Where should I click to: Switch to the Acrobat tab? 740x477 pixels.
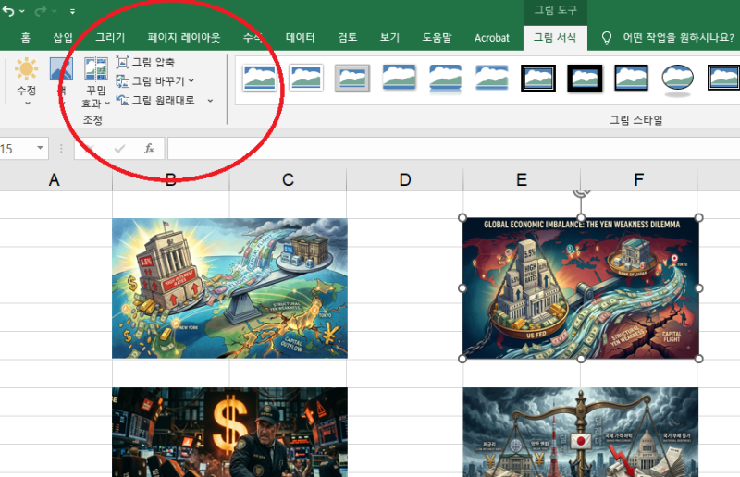492,38
